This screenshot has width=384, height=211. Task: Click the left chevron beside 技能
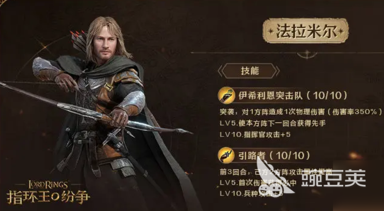[x=220, y=71]
